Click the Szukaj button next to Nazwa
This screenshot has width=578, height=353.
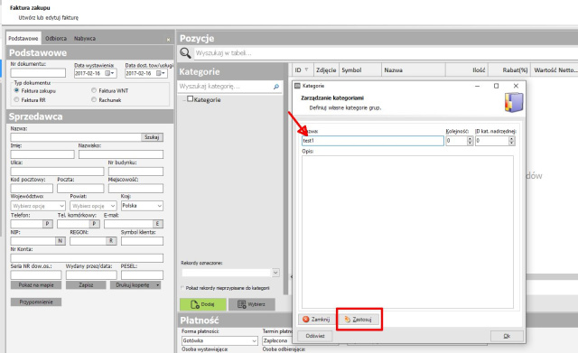click(x=152, y=137)
